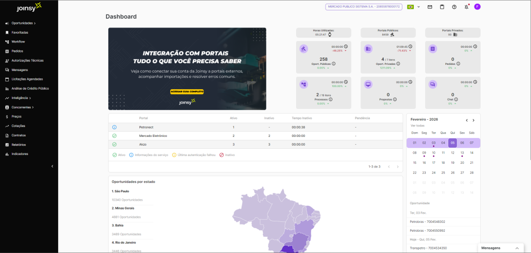This screenshot has width=531, height=253.
Task: Go to next month in calendar
Action: click(x=473, y=120)
